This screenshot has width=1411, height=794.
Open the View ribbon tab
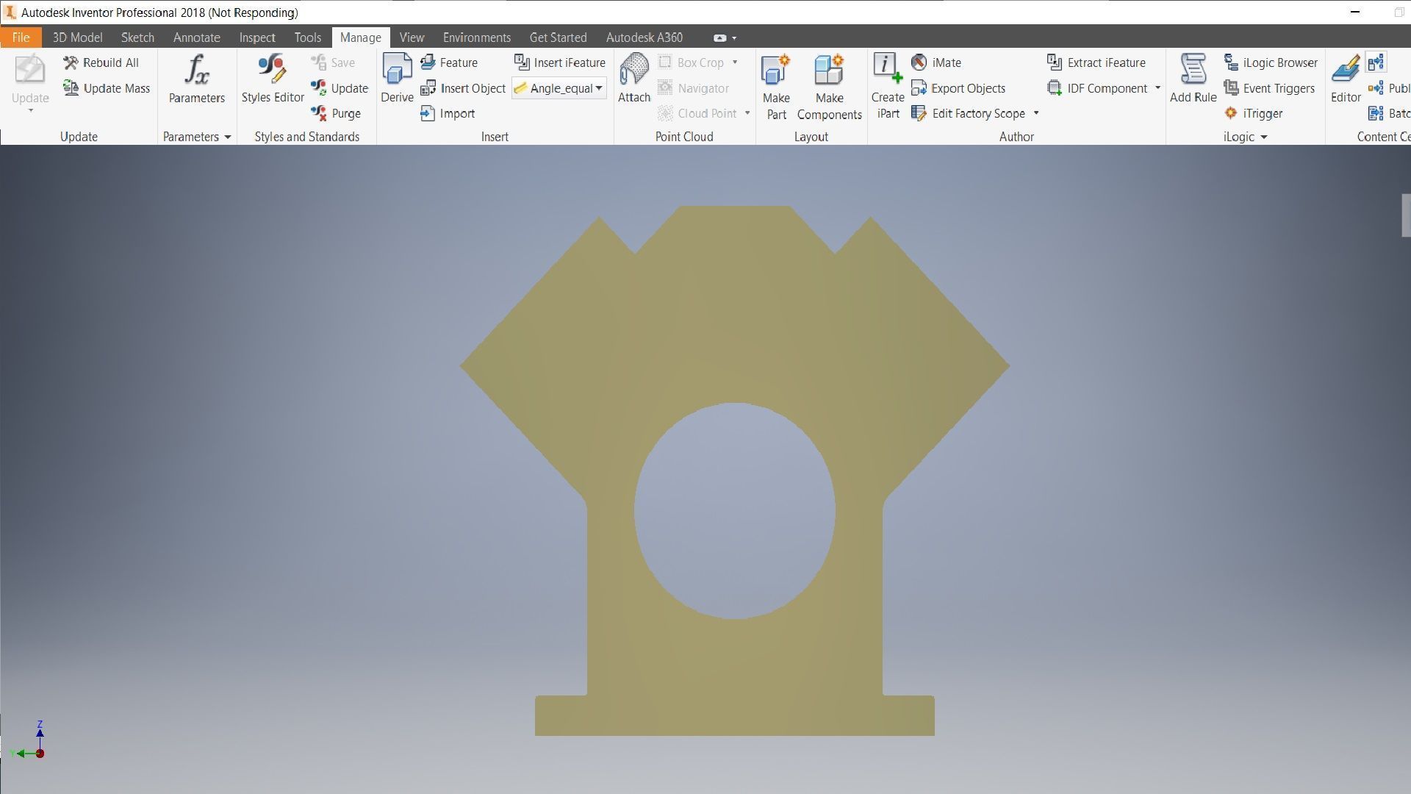coord(412,37)
